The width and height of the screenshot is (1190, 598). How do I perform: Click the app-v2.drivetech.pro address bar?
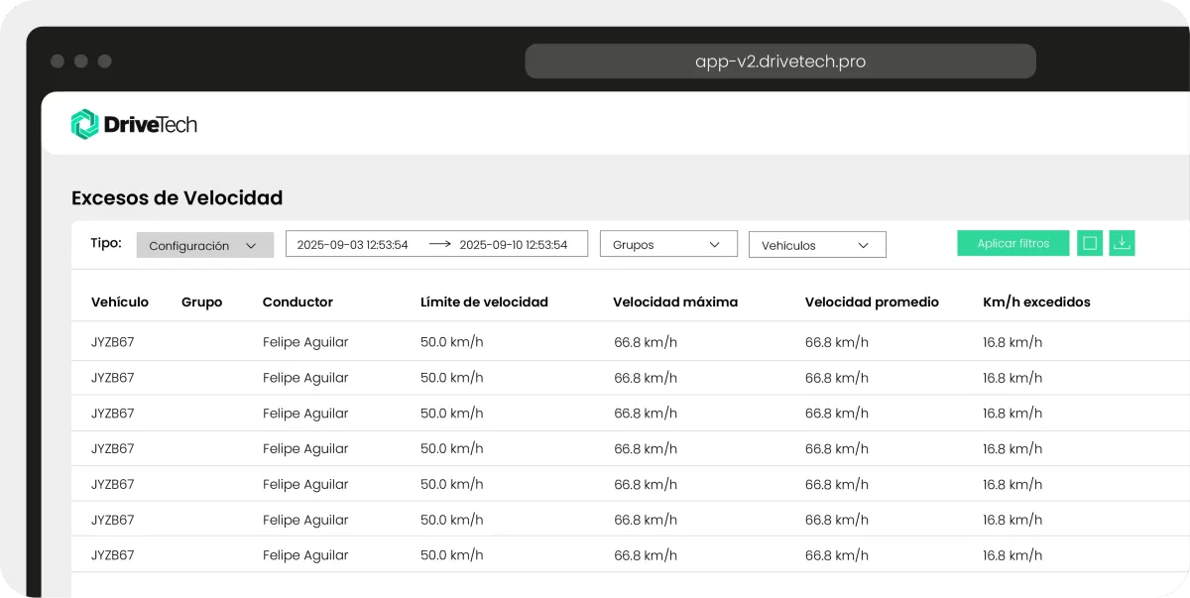coord(780,61)
